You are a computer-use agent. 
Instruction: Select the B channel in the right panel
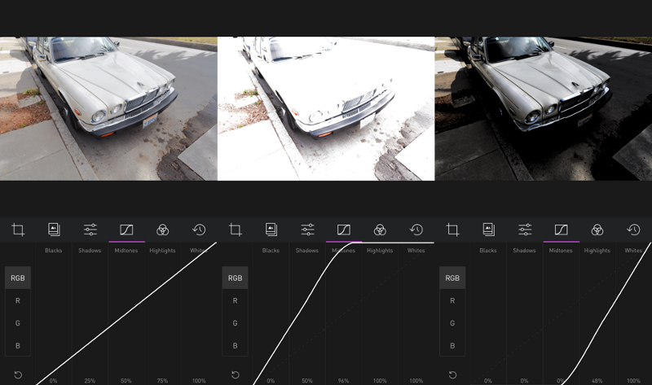pyautogui.click(x=452, y=346)
